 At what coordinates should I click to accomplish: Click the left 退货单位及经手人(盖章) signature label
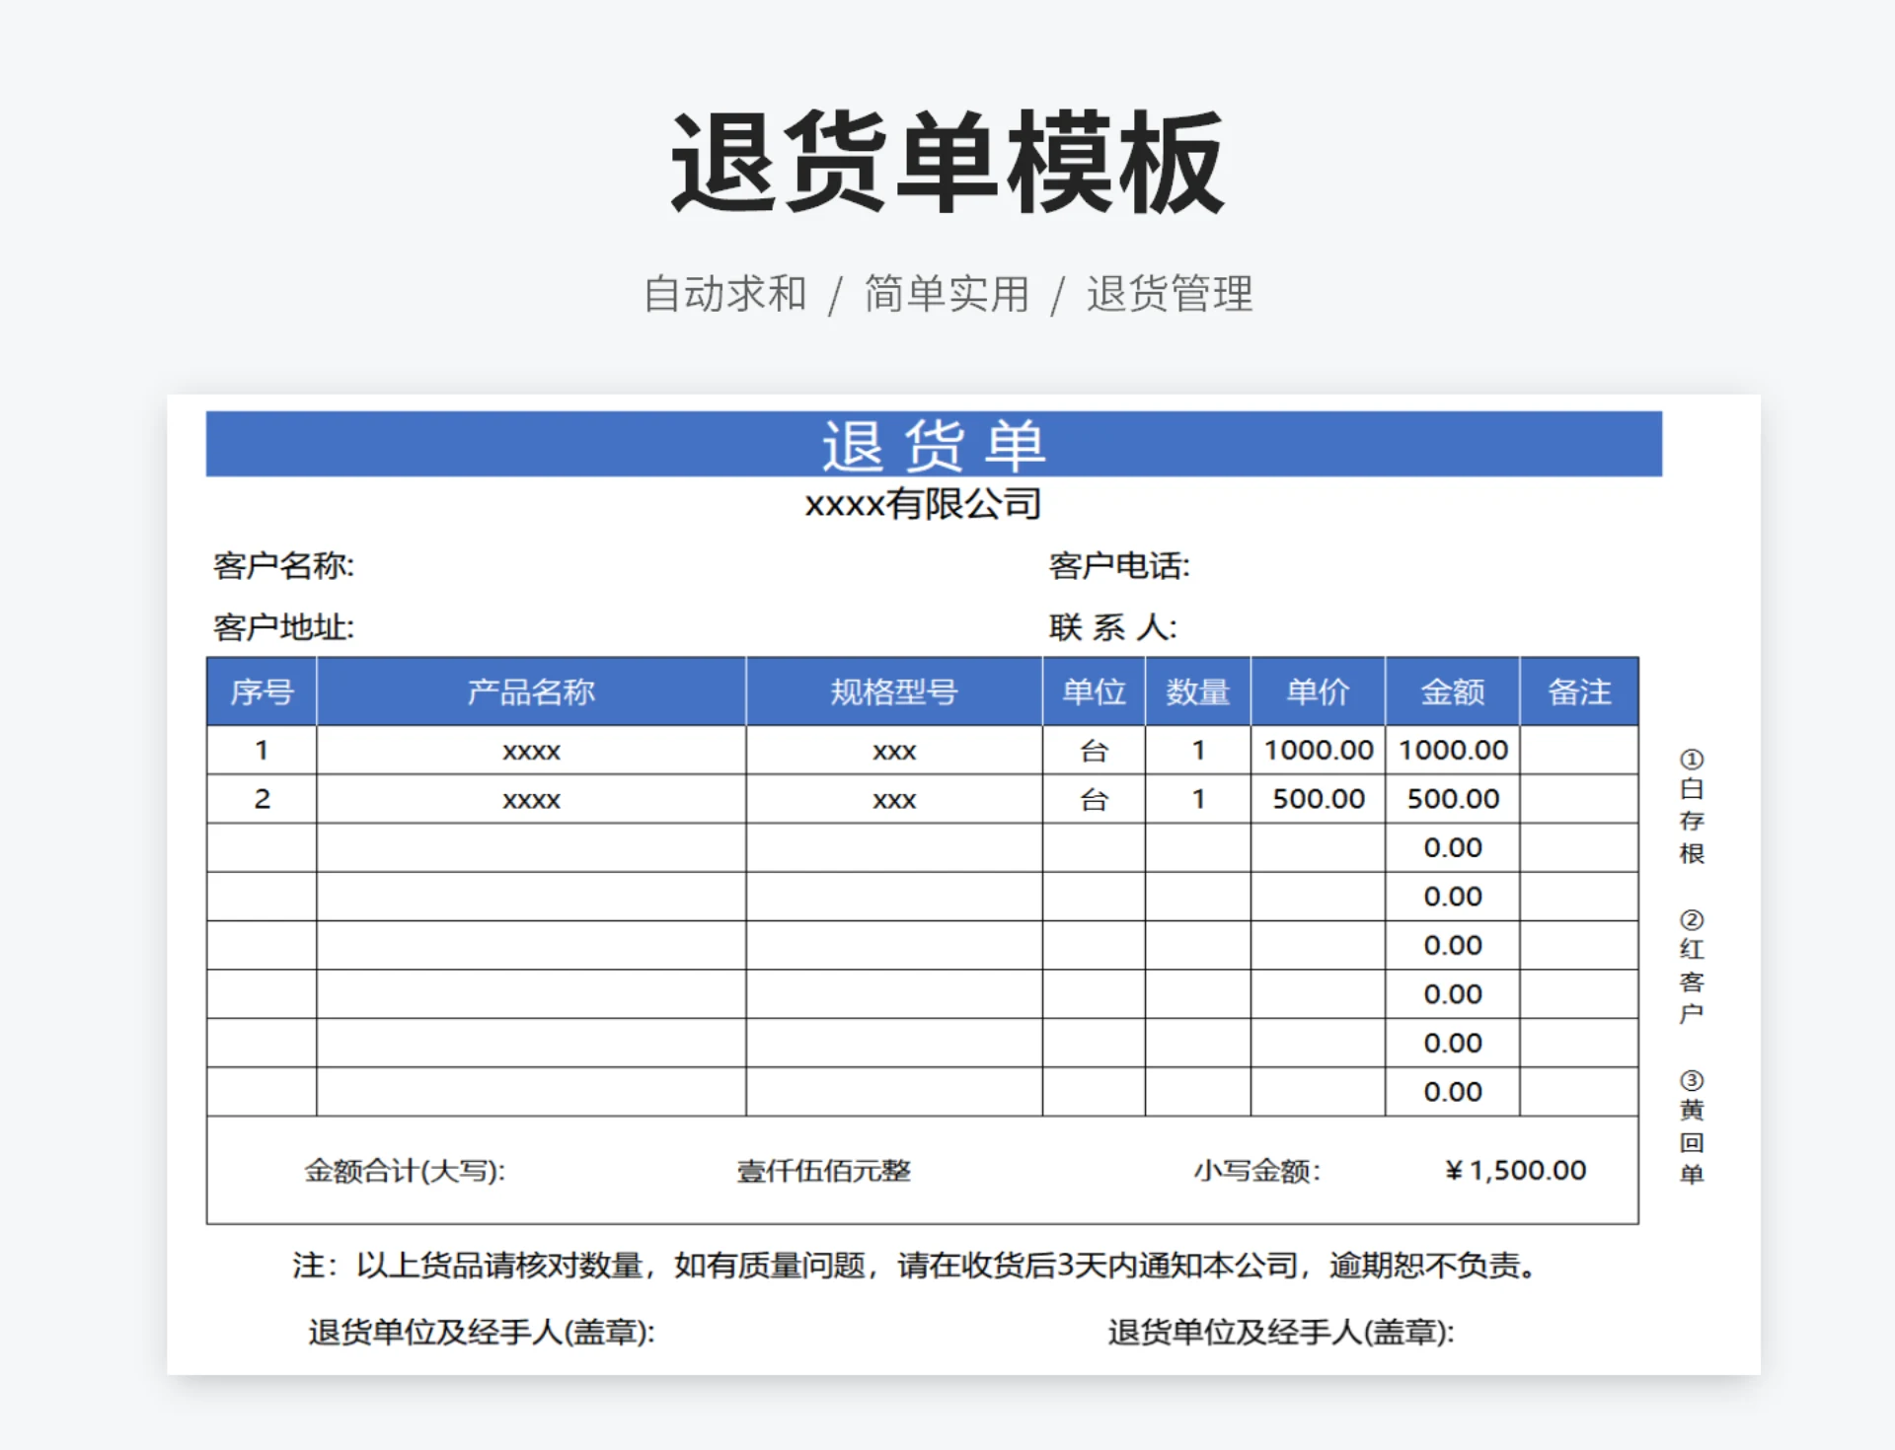481,1332
